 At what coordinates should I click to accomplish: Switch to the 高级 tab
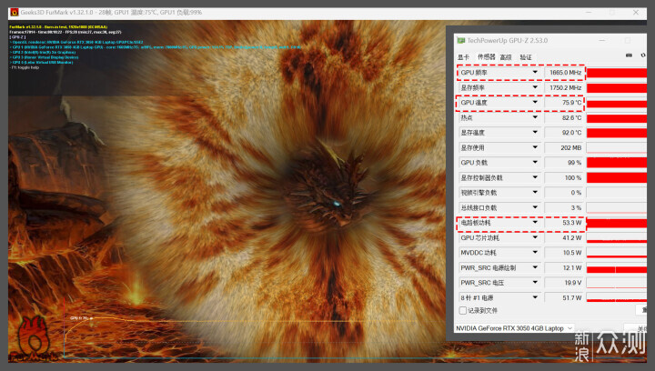(506, 57)
